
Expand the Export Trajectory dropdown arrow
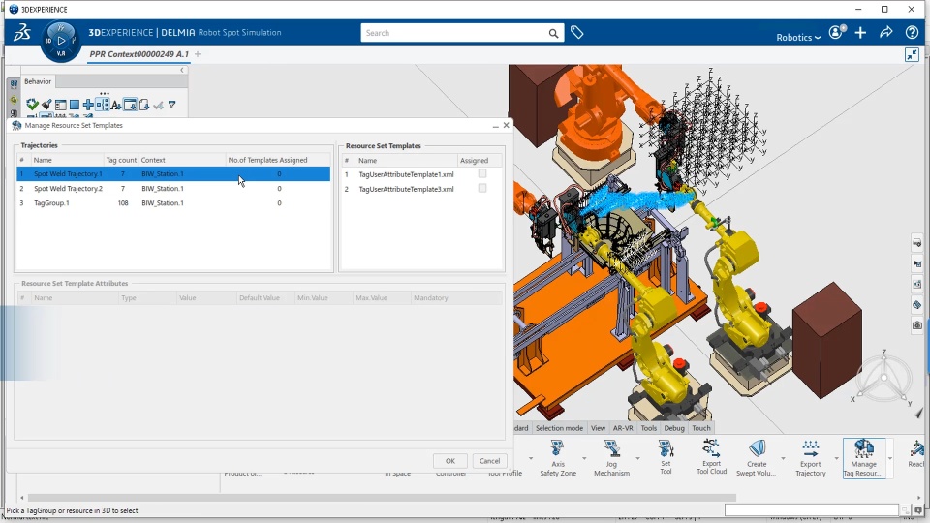click(836, 458)
